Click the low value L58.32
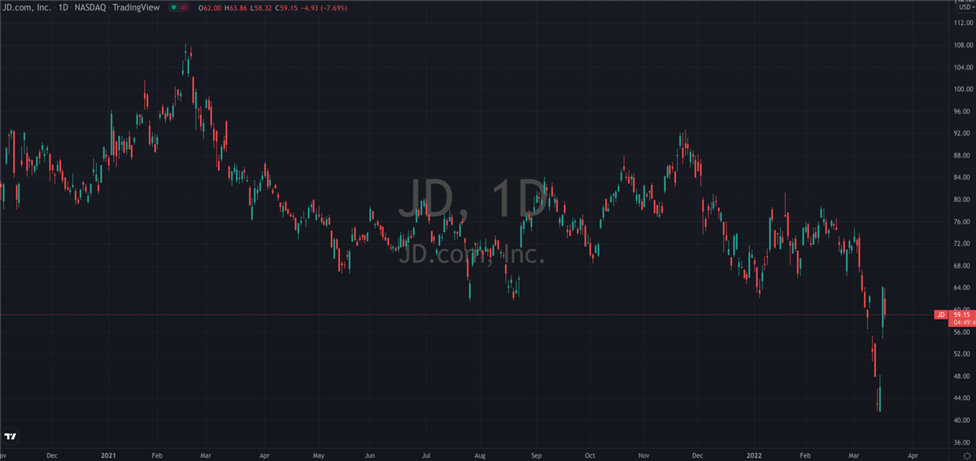976x461 pixels. (259, 7)
